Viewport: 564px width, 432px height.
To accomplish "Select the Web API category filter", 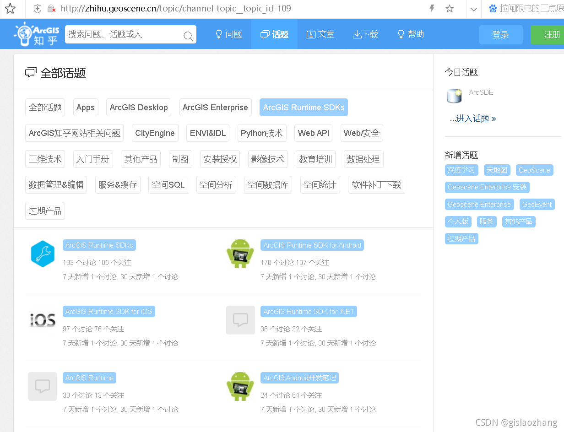I will pyautogui.click(x=314, y=133).
